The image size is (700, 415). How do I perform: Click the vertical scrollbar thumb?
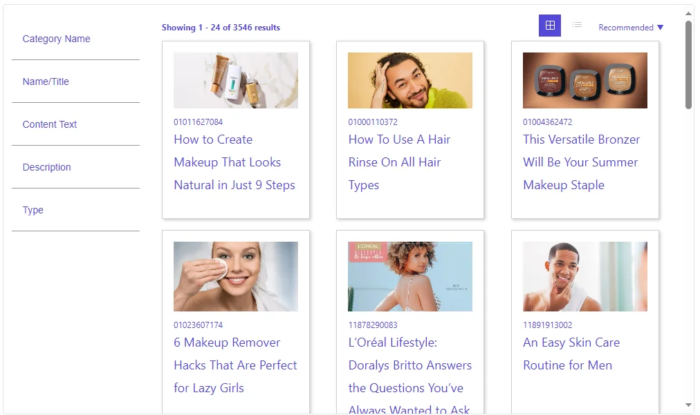pyautogui.click(x=688, y=65)
